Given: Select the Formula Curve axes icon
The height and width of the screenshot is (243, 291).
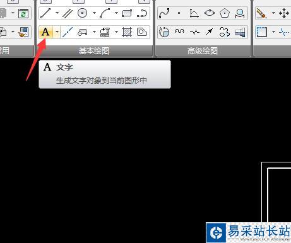Looking at the screenshot, I should point(194,13).
